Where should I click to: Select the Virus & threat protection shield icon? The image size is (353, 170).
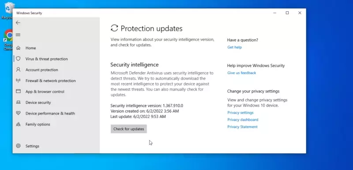click(x=18, y=59)
